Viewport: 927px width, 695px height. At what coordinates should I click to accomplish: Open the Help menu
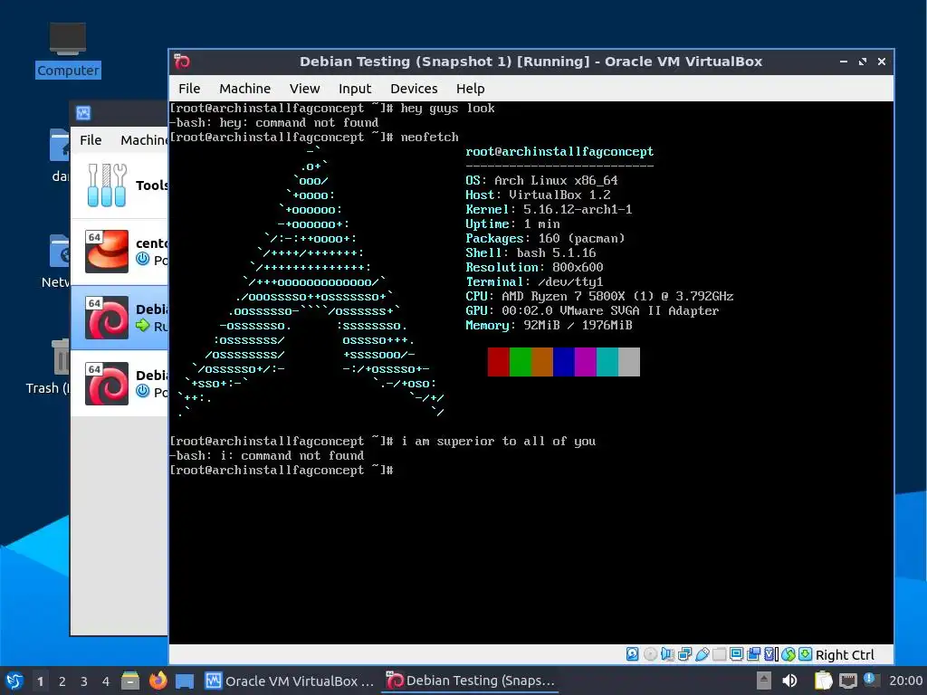click(470, 89)
